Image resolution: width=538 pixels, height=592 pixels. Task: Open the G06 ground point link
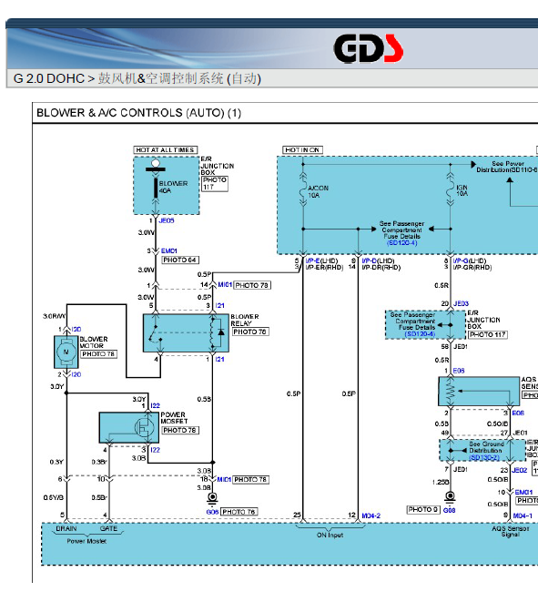tap(212, 512)
